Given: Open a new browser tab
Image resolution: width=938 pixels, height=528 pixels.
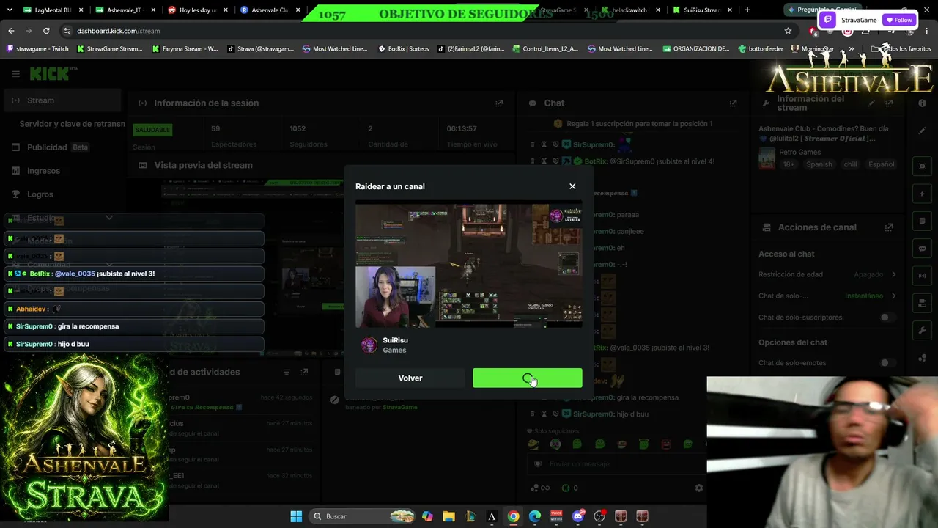Looking at the screenshot, I should click(747, 10).
